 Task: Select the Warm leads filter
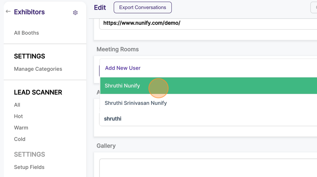pos(21,128)
